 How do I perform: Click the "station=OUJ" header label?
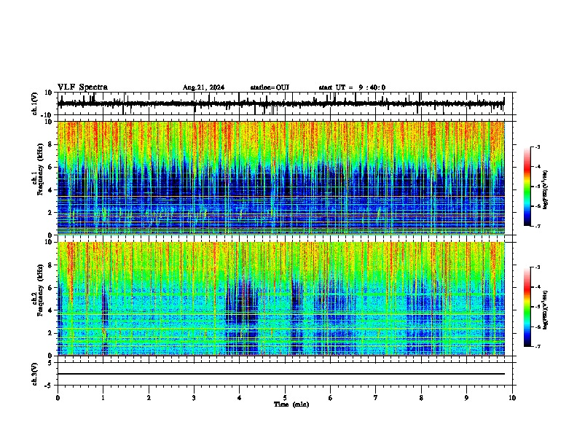click(270, 87)
